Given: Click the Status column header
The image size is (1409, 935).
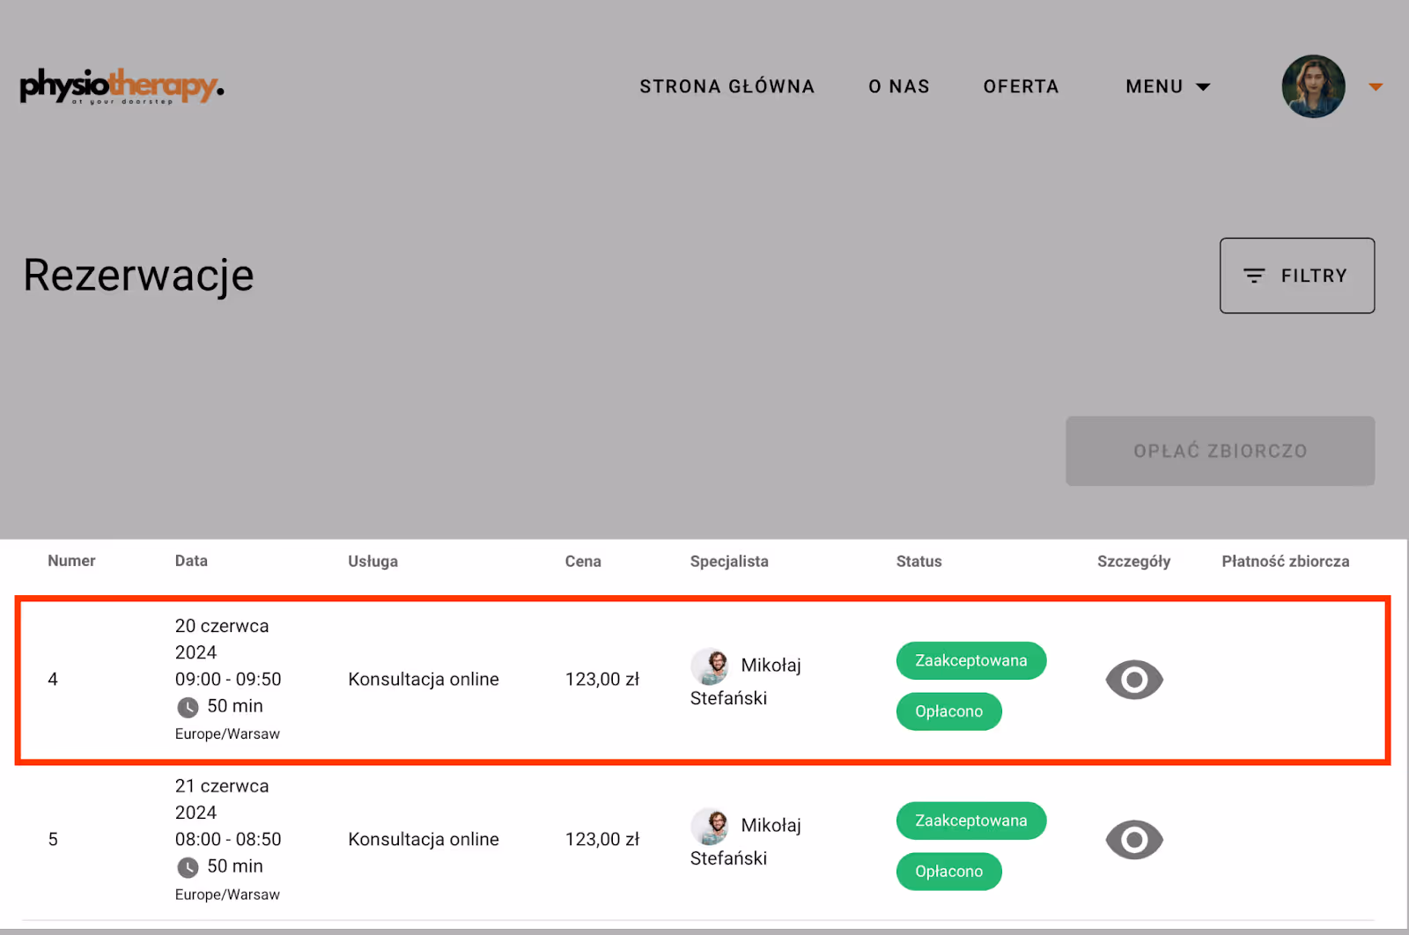Looking at the screenshot, I should pyautogui.click(x=918, y=561).
